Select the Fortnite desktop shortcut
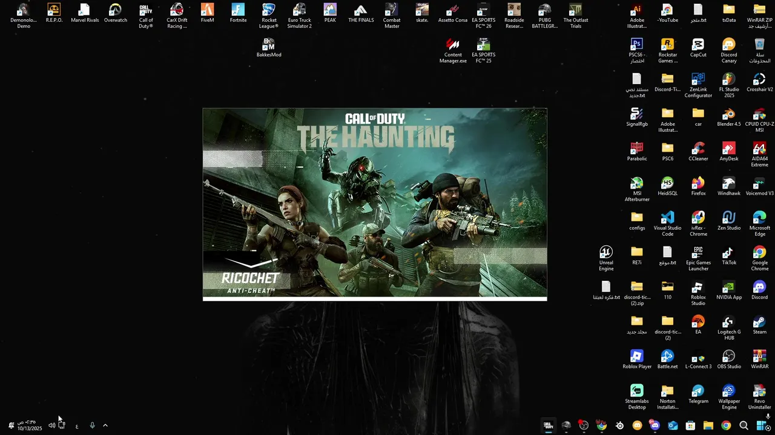 coord(238,13)
